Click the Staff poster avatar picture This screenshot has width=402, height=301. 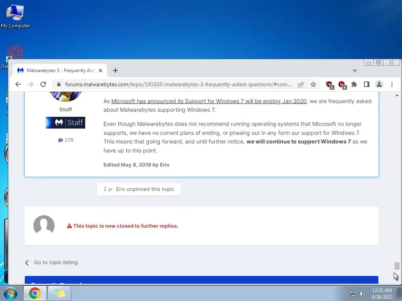click(66, 96)
